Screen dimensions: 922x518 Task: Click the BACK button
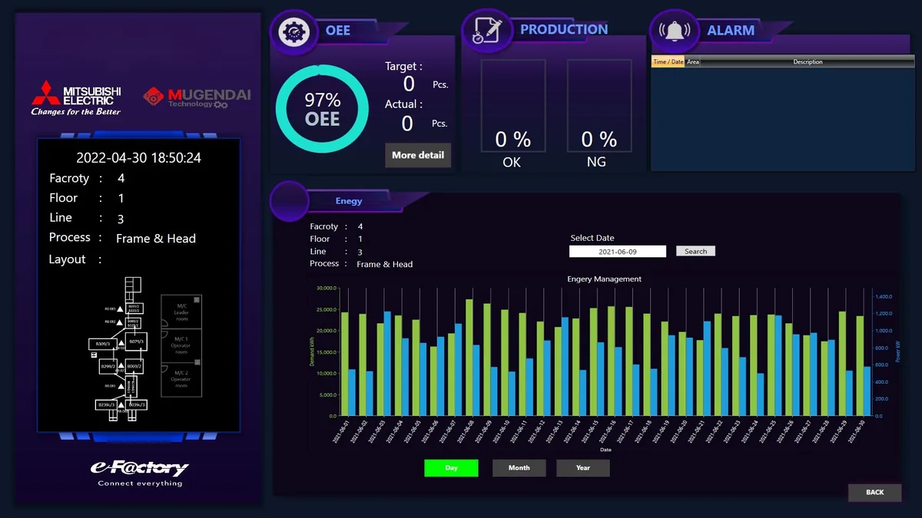tap(874, 493)
